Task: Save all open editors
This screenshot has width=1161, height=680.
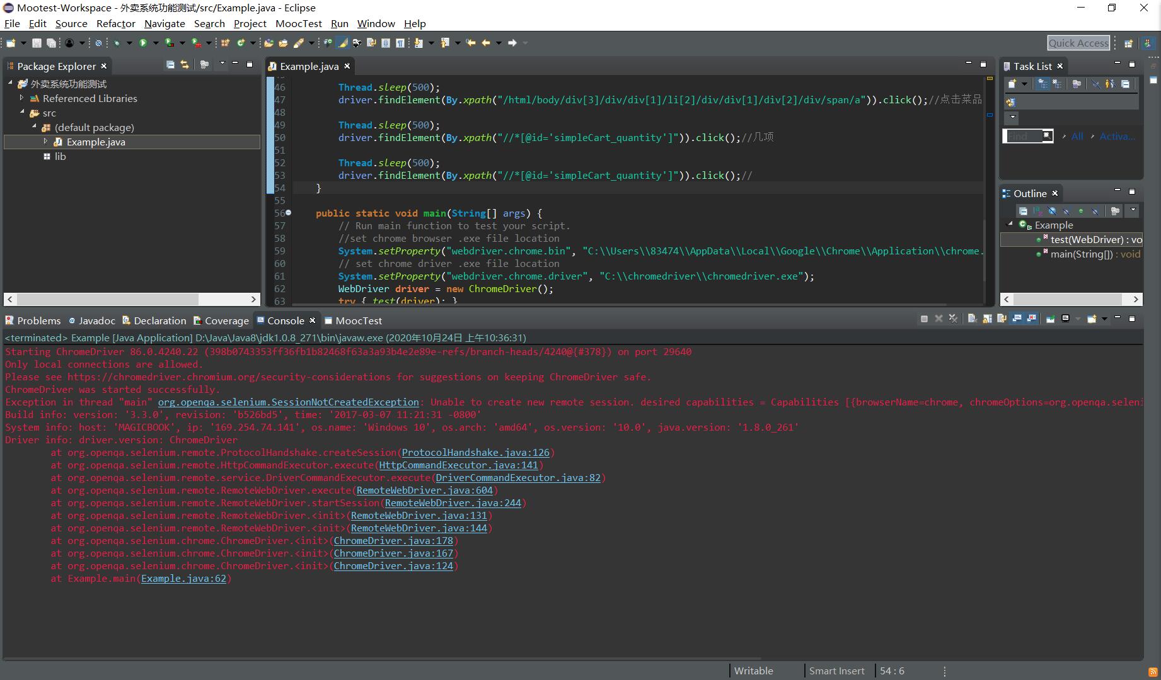Action: 50,43
